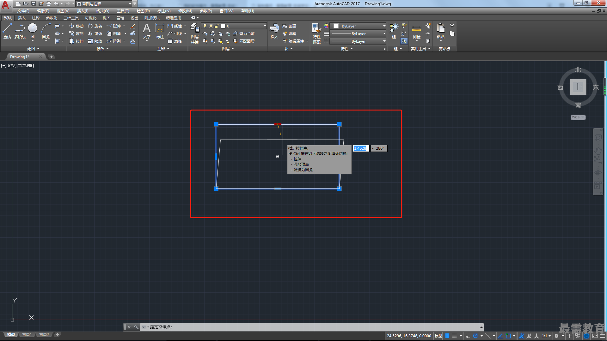This screenshot has width=607, height=341.
Task: Expand the 注释 panel
Action: click(x=163, y=49)
